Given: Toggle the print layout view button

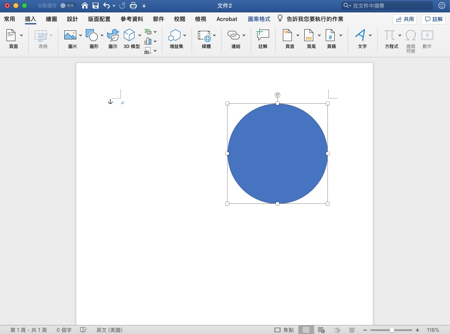Looking at the screenshot, I should pos(306,330).
